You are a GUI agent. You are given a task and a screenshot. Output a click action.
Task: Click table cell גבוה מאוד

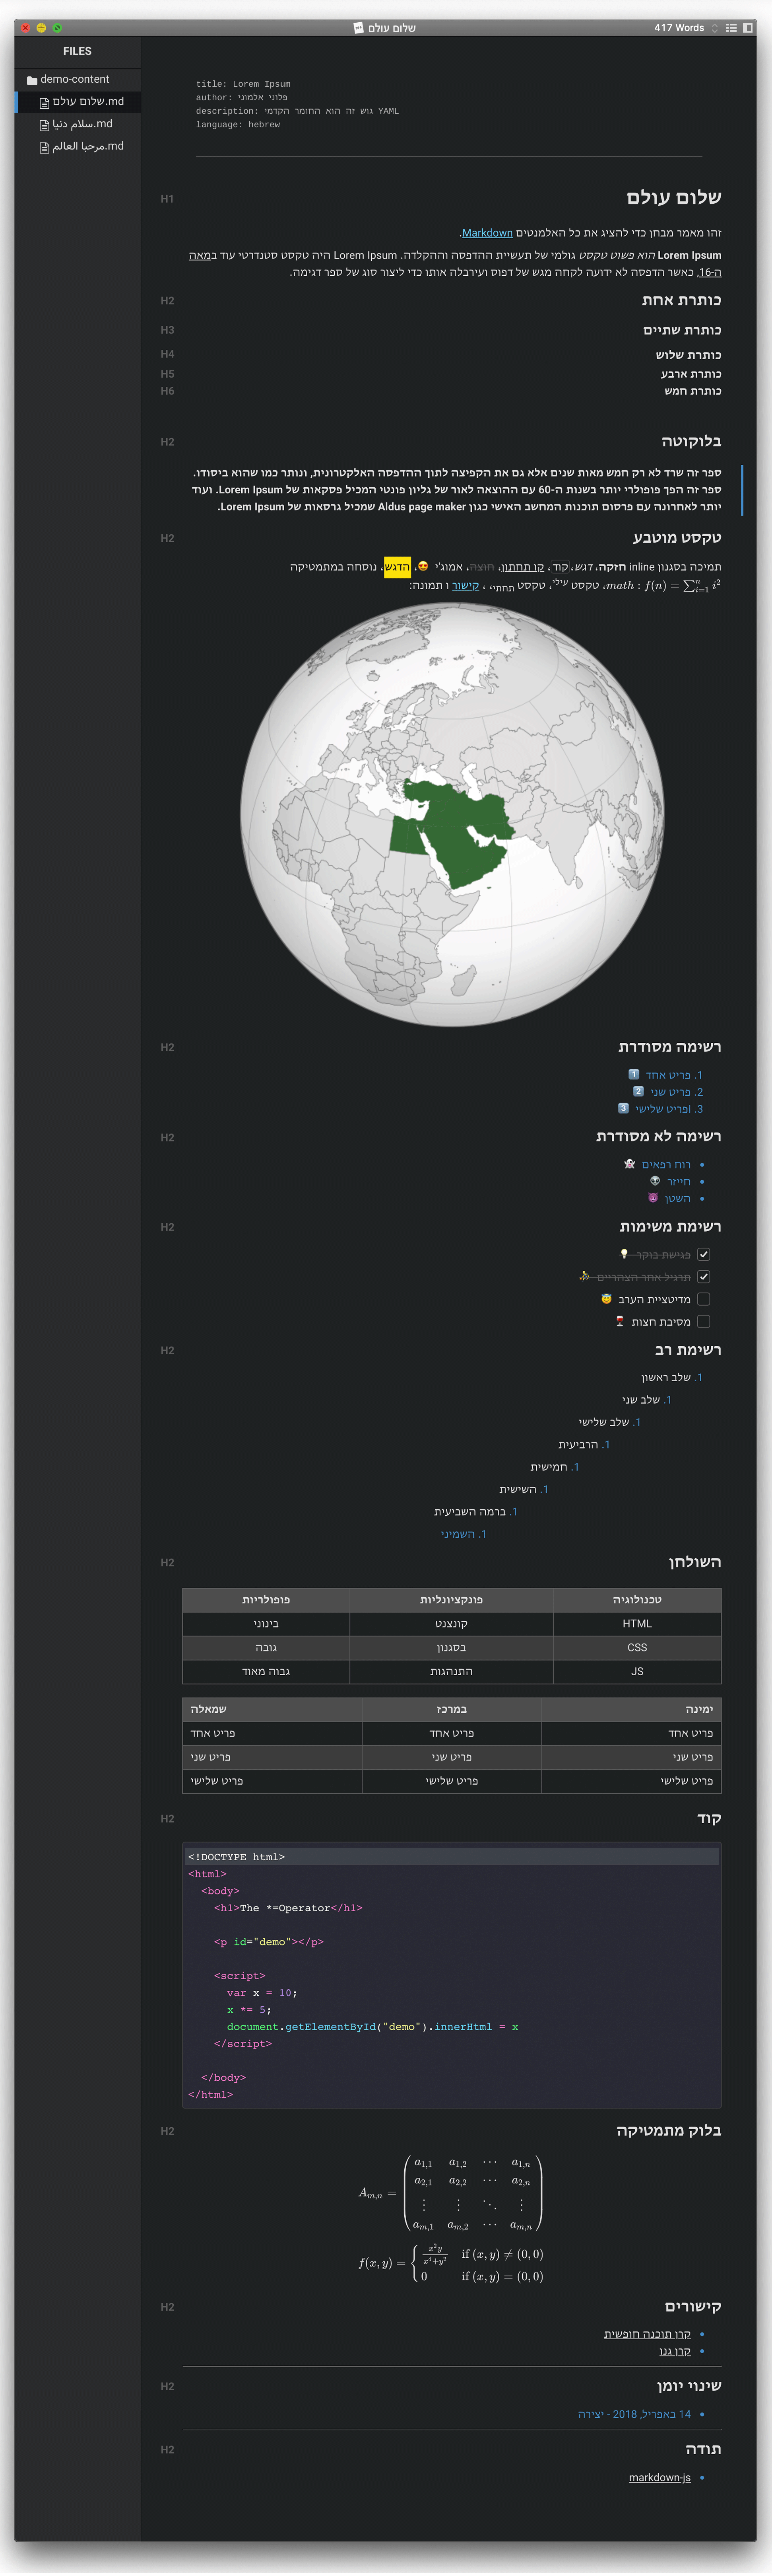(266, 1672)
